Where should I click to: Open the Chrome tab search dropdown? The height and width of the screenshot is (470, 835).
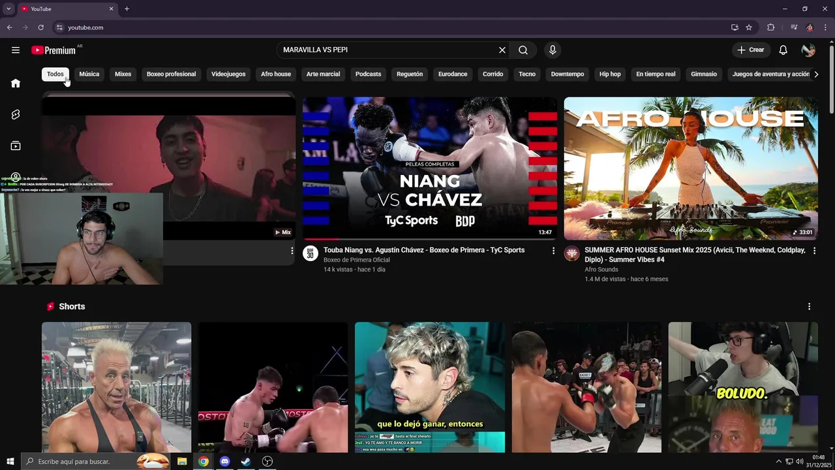pos(8,8)
